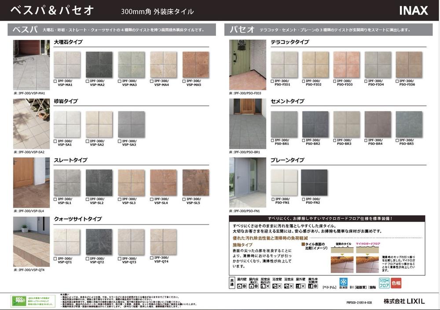
Task: Select the PSO-FIO2 beige terracotta swatch
Action: (x=315, y=65)
